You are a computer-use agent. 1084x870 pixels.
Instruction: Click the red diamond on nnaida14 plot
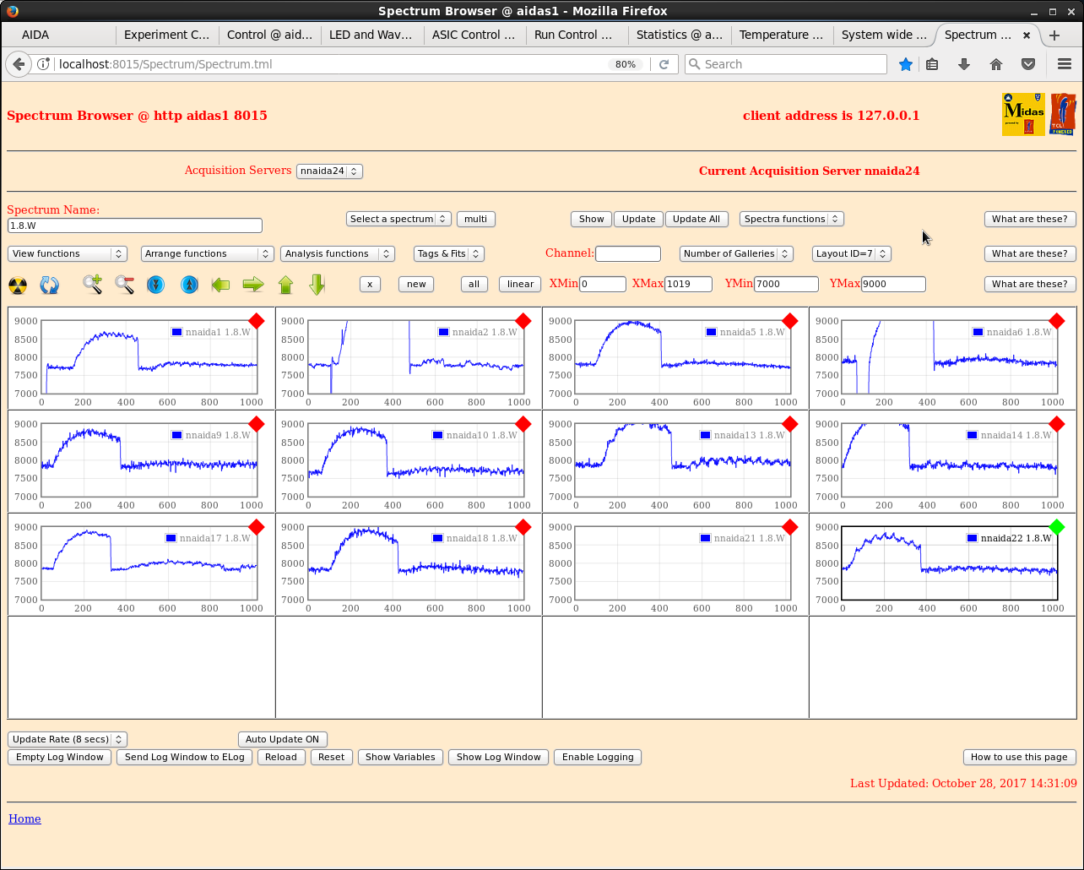point(1057,424)
